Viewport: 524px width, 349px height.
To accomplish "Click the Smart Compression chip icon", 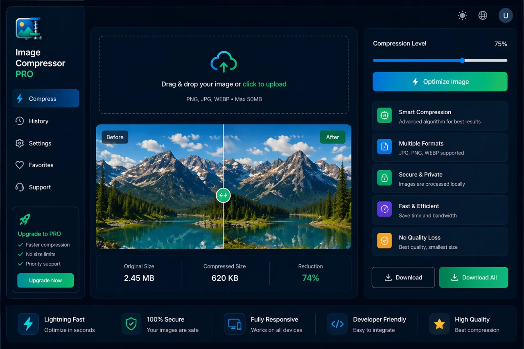I will (x=384, y=116).
